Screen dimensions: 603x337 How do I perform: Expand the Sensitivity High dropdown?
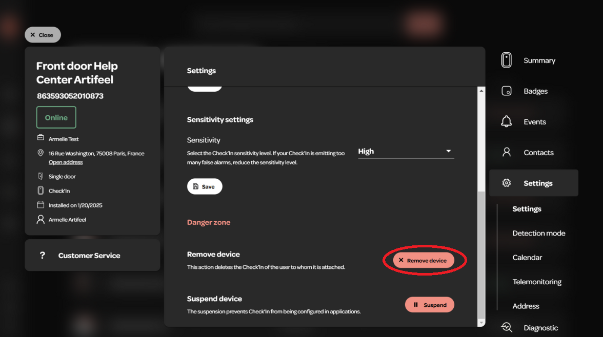pyautogui.click(x=406, y=152)
